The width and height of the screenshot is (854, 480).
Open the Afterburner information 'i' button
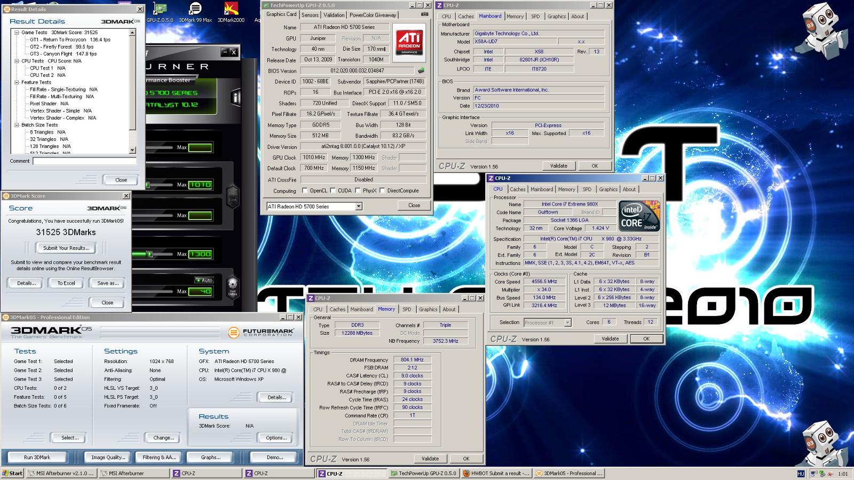pos(235,97)
